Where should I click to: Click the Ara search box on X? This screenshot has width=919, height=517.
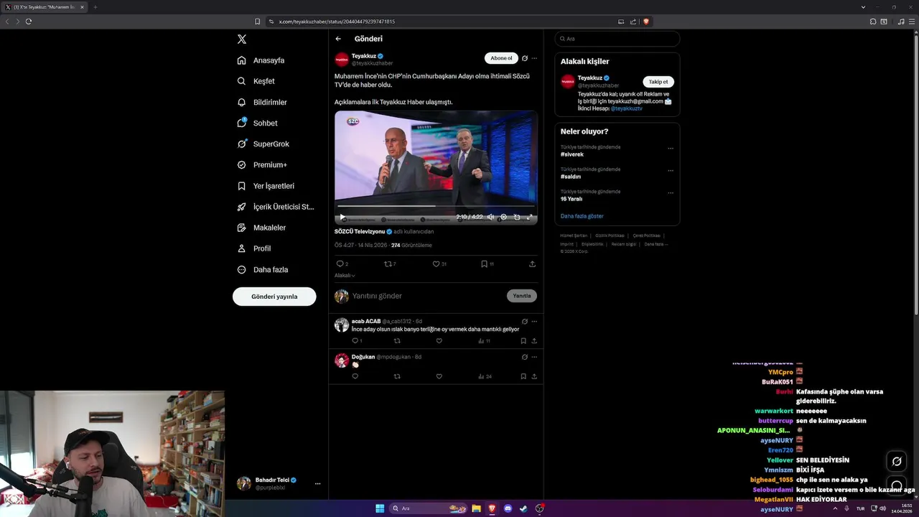pyautogui.click(x=617, y=39)
